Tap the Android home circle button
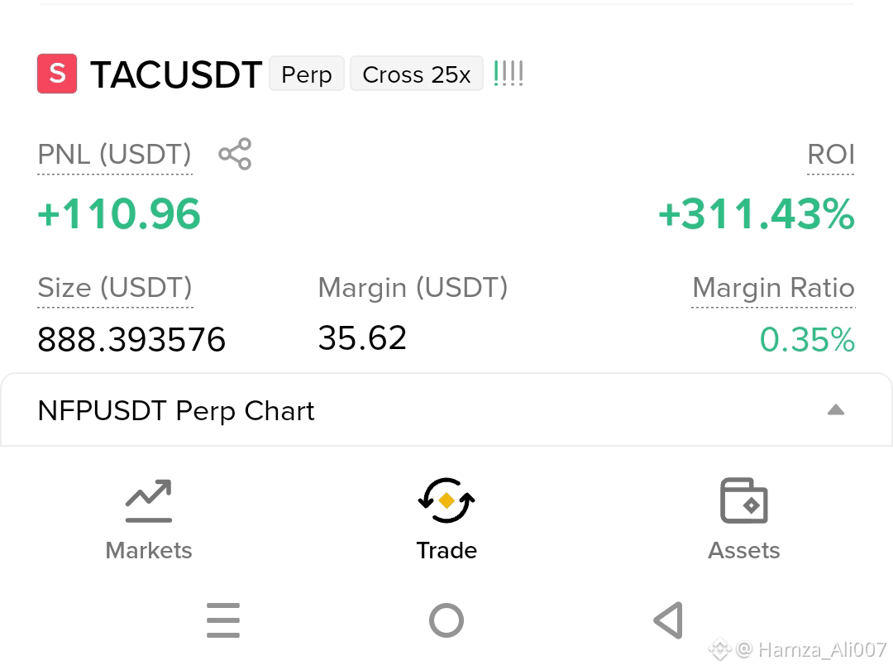This screenshot has width=893, height=670. 446,620
